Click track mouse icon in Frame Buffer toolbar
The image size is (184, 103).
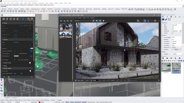click(145, 21)
